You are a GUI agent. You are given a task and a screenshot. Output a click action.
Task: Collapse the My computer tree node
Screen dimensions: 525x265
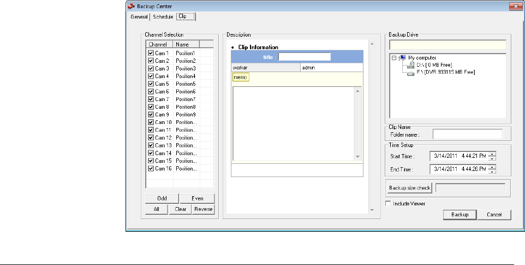[394, 57]
